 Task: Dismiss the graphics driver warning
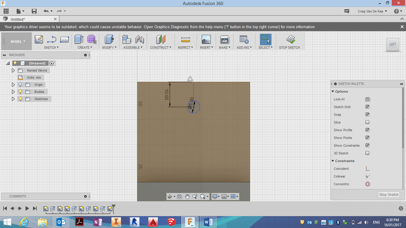click(x=402, y=27)
